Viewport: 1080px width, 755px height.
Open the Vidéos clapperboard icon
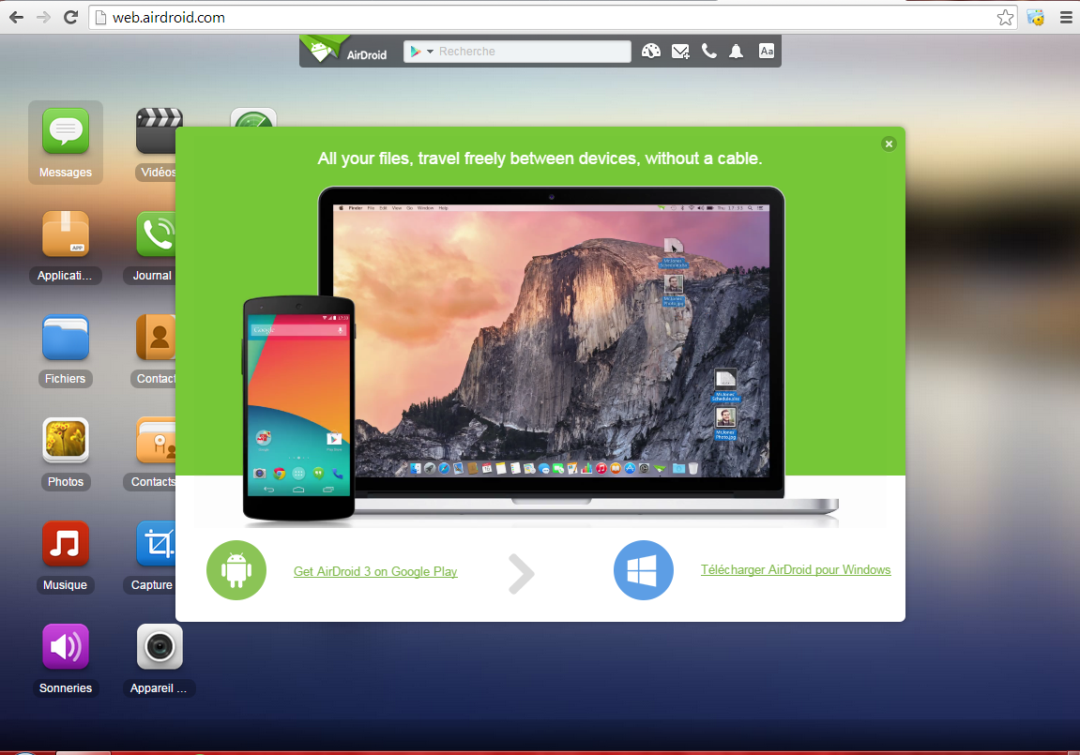pos(157,130)
